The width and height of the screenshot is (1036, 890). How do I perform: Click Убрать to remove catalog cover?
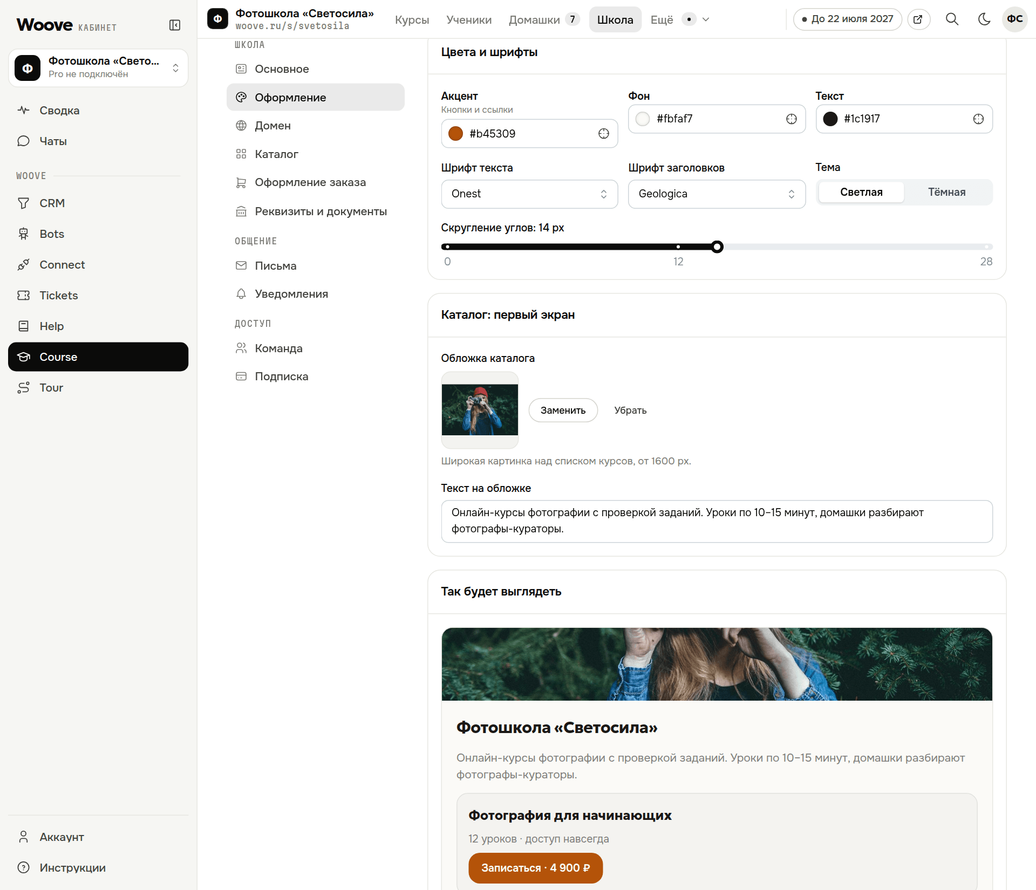point(630,410)
